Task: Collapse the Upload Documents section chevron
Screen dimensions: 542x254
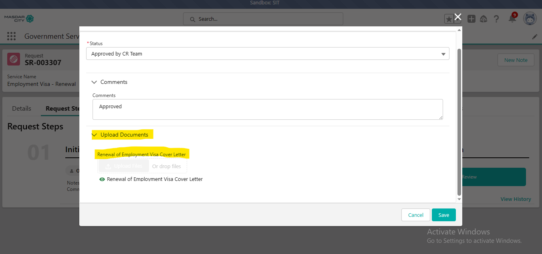Action: 95,135
